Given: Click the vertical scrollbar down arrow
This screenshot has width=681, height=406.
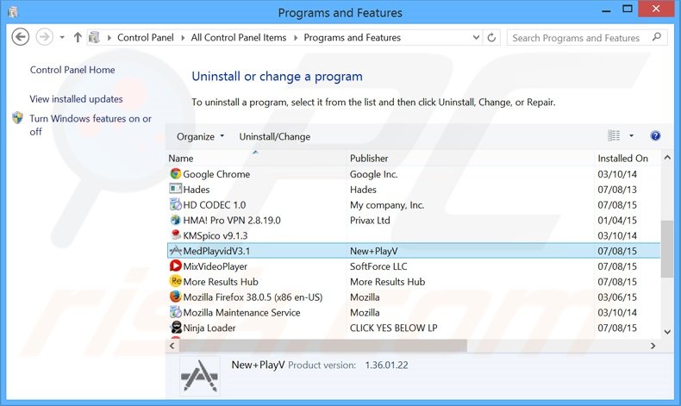Looking at the screenshot, I should 667,332.
